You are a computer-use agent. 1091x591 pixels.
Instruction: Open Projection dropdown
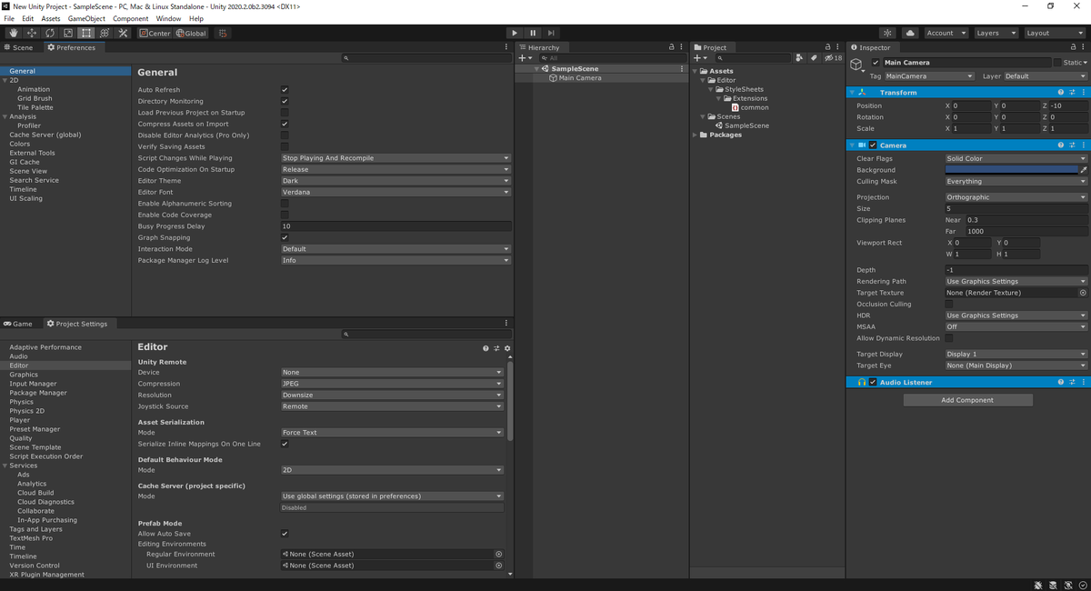[1016, 197]
